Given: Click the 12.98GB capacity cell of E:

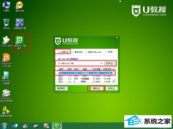Looking at the screenshot, I should 96,79.
